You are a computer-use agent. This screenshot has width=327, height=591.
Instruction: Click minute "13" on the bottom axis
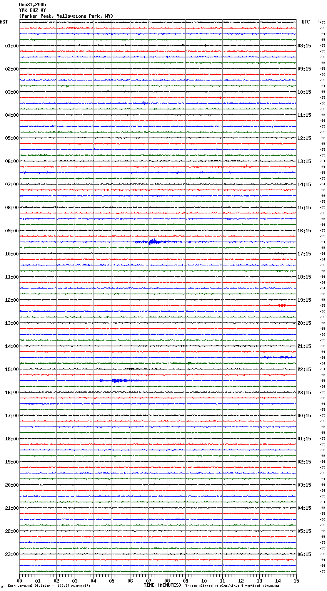[x=259, y=581]
